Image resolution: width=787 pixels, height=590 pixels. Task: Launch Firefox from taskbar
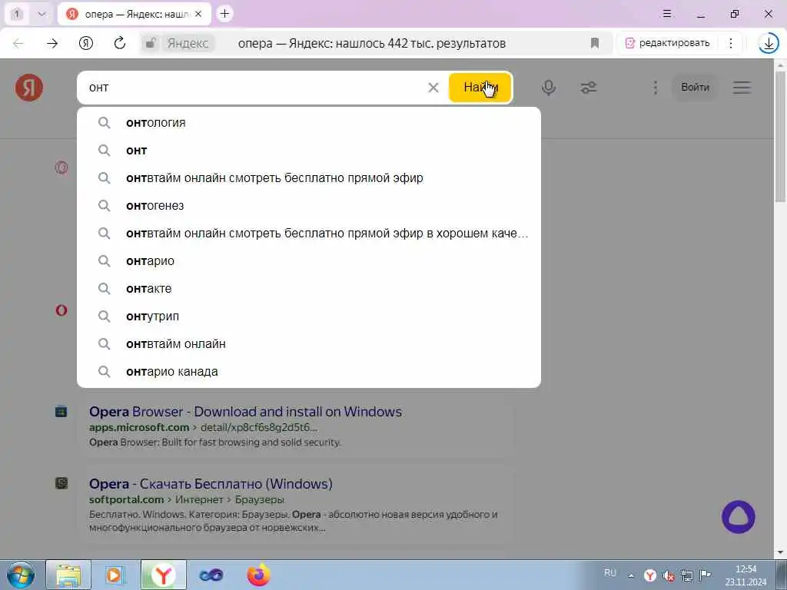click(x=258, y=575)
